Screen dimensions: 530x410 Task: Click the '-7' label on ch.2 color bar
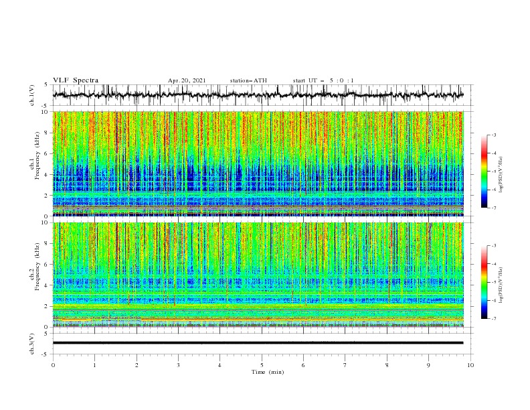(493, 319)
